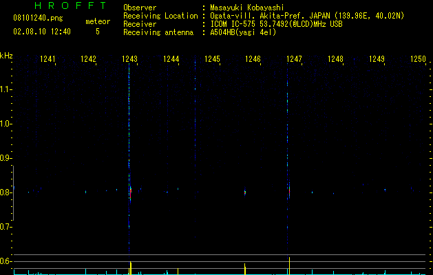Click the 1244 time axis label
This screenshot has width=433, height=275.
click(x=171, y=59)
